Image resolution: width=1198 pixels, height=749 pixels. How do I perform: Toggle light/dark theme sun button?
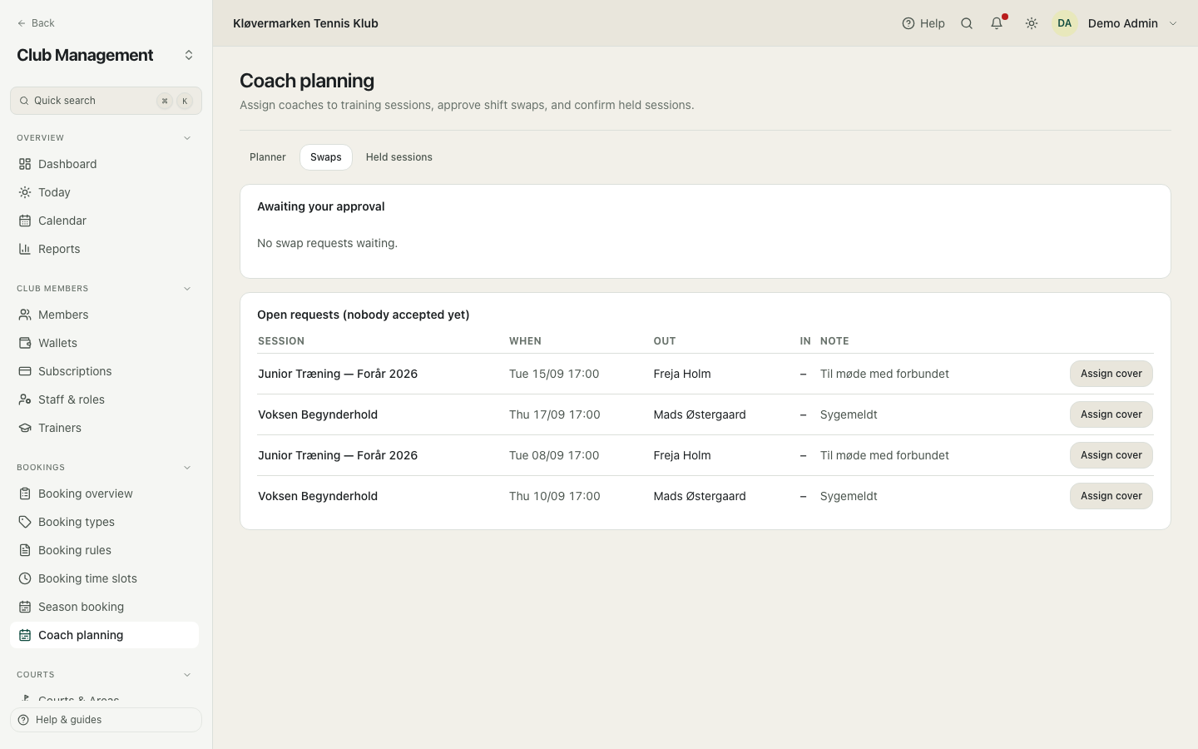(x=1032, y=23)
